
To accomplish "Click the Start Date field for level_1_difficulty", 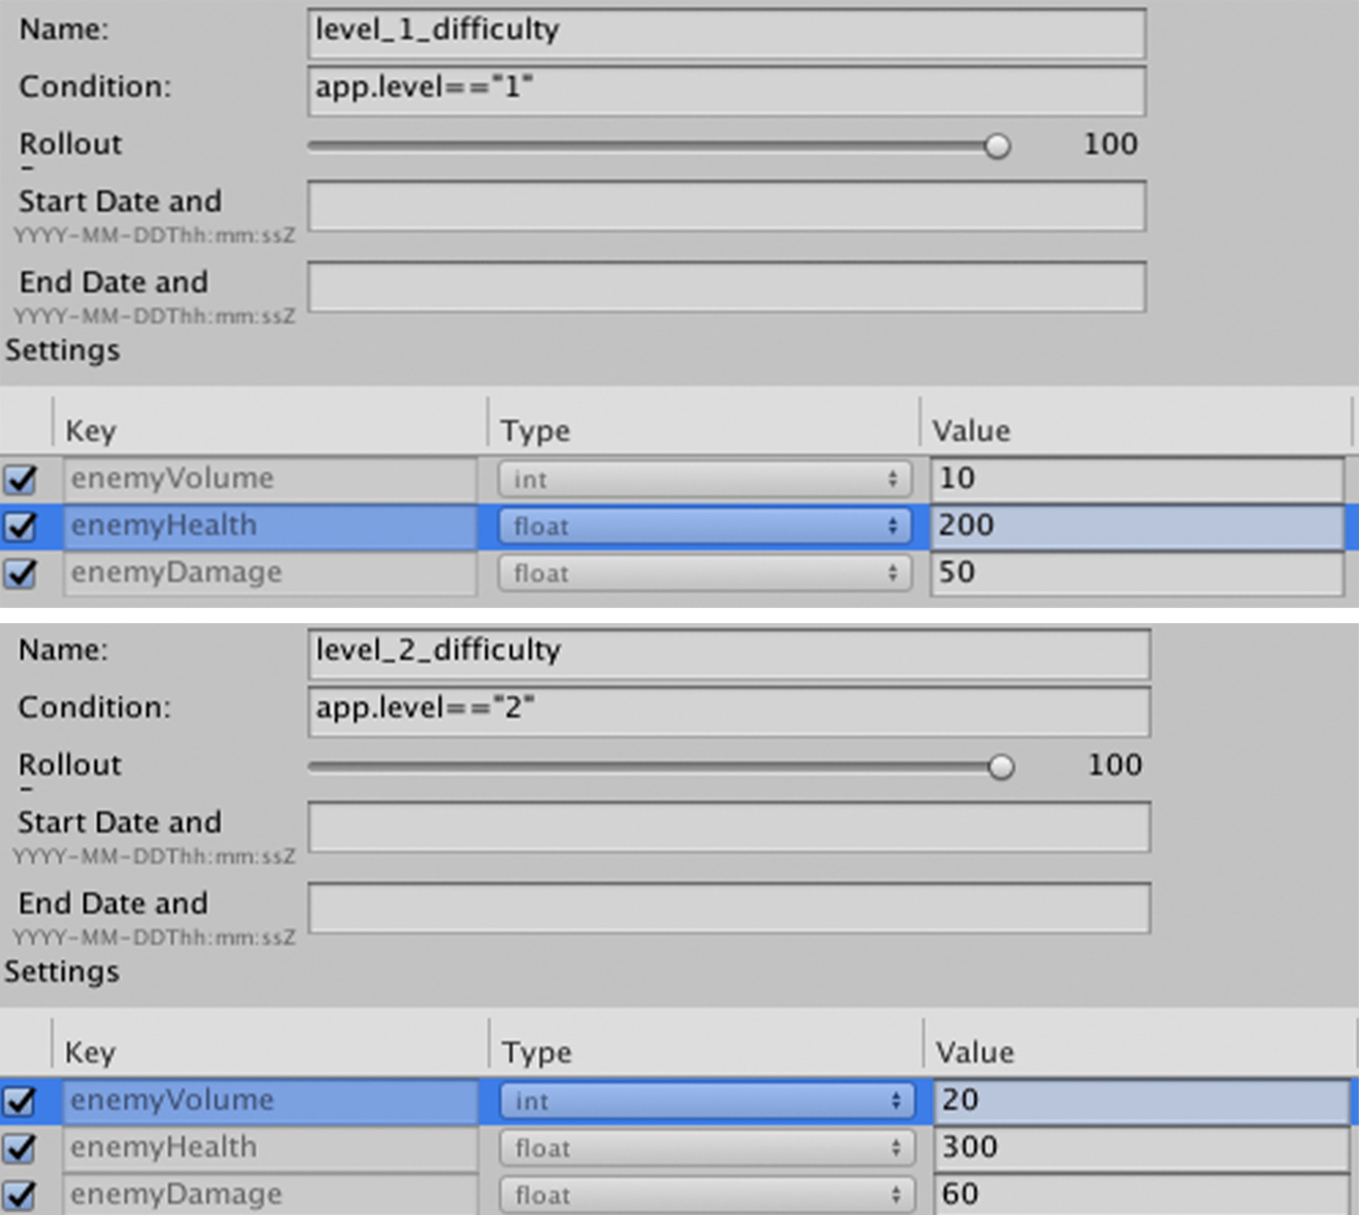I will (x=727, y=206).
